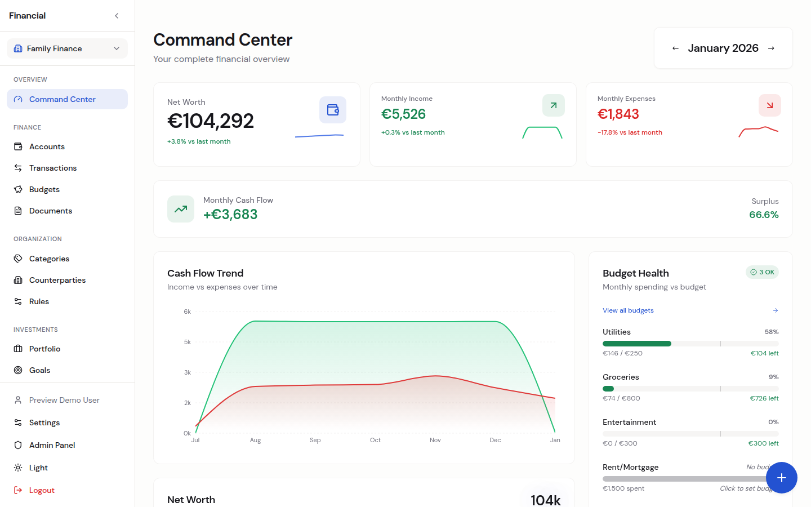Open Budgets via the piggy bank icon
Image resolution: width=811 pixels, height=507 pixels.
(x=18, y=189)
